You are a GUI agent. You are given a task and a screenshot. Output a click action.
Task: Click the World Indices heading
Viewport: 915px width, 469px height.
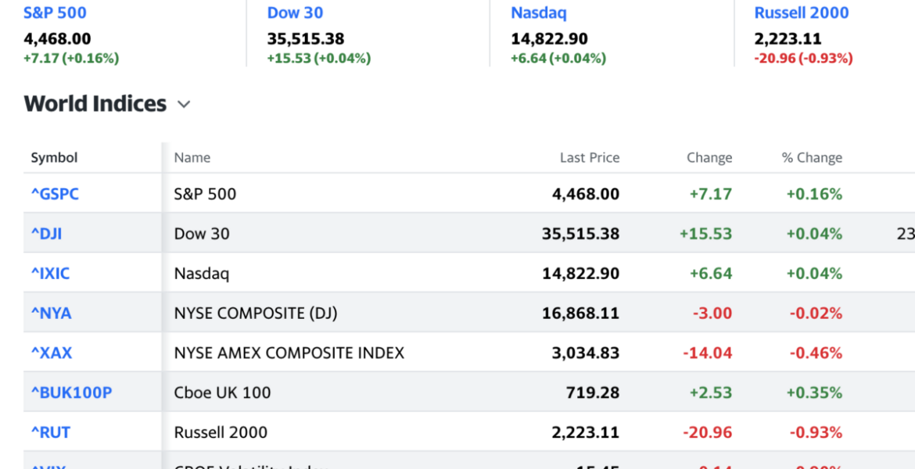(95, 104)
